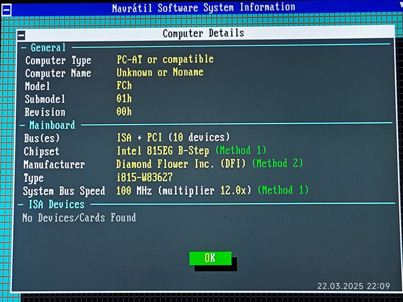Image resolution: width=403 pixels, height=302 pixels.
Task: Select the Computer Details dialog title
Action: (x=203, y=33)
